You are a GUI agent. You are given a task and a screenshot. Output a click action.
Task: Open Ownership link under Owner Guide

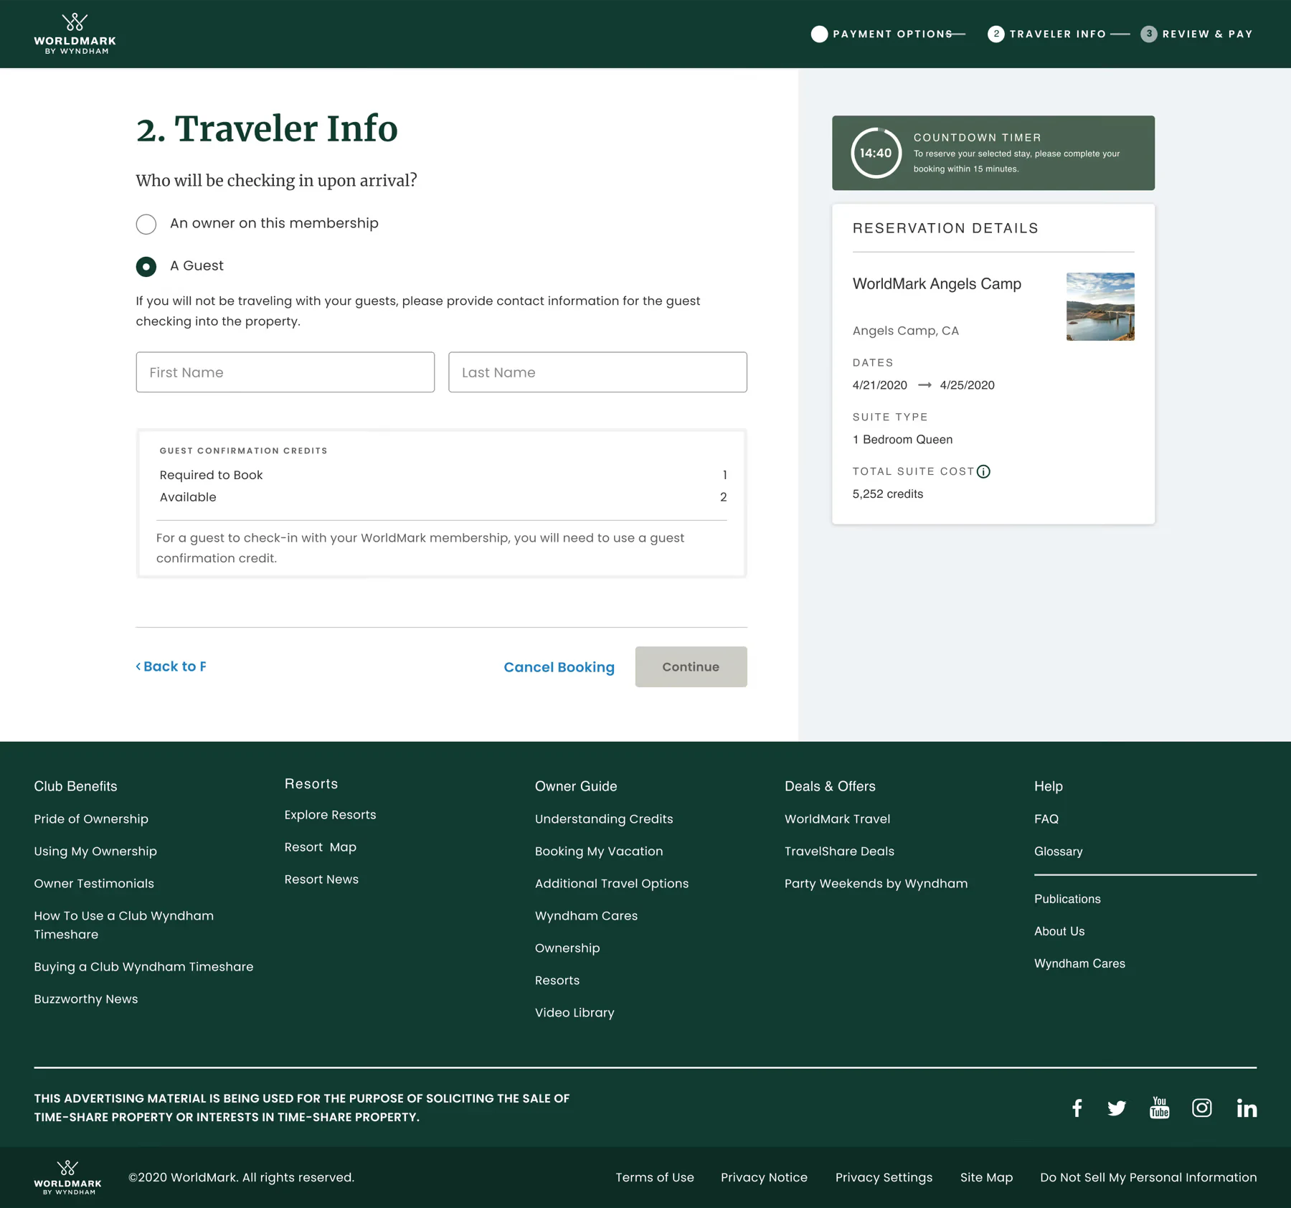tap(567, 948)
